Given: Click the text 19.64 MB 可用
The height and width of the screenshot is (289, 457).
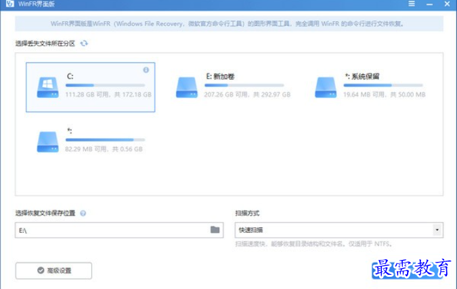Looking at the screenshot, I should click(x=364, y=94).
